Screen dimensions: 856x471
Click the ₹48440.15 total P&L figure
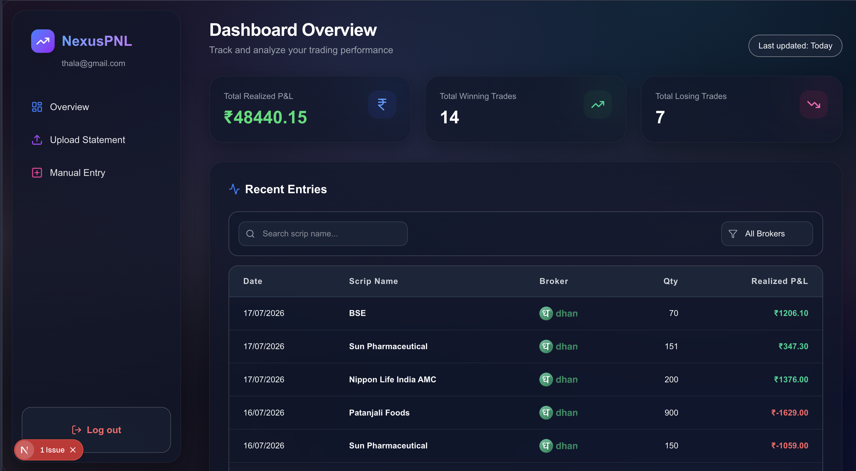tap(265, 117)
